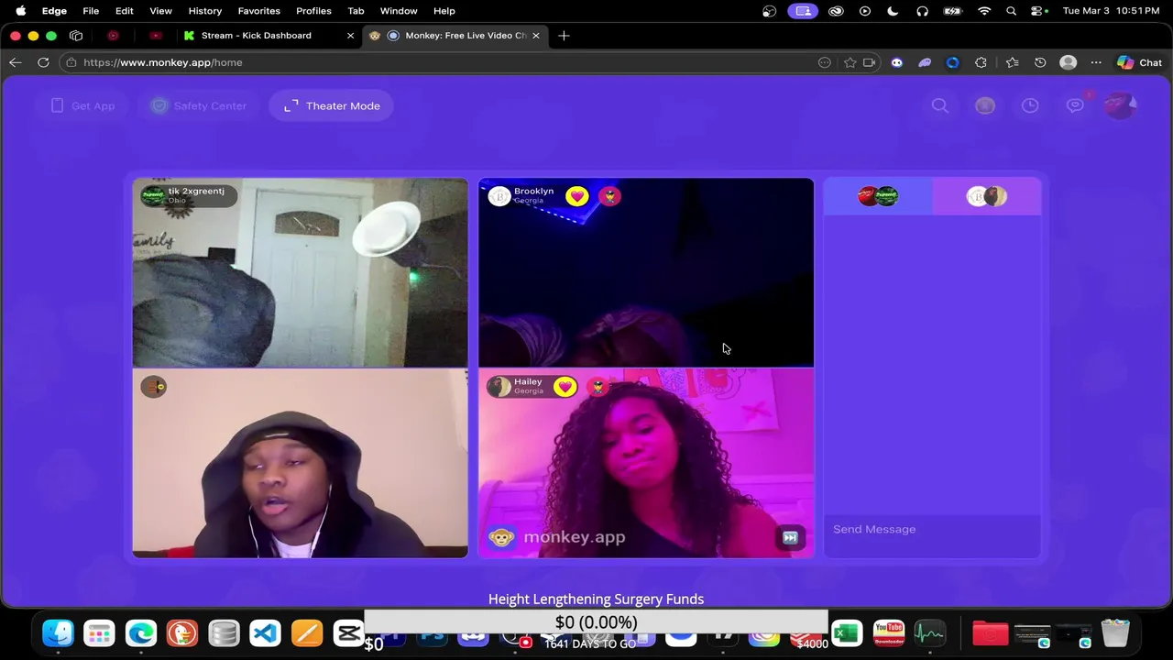Open the History menu
This screenshot has width=1173, height=660.
pos(204,11)
